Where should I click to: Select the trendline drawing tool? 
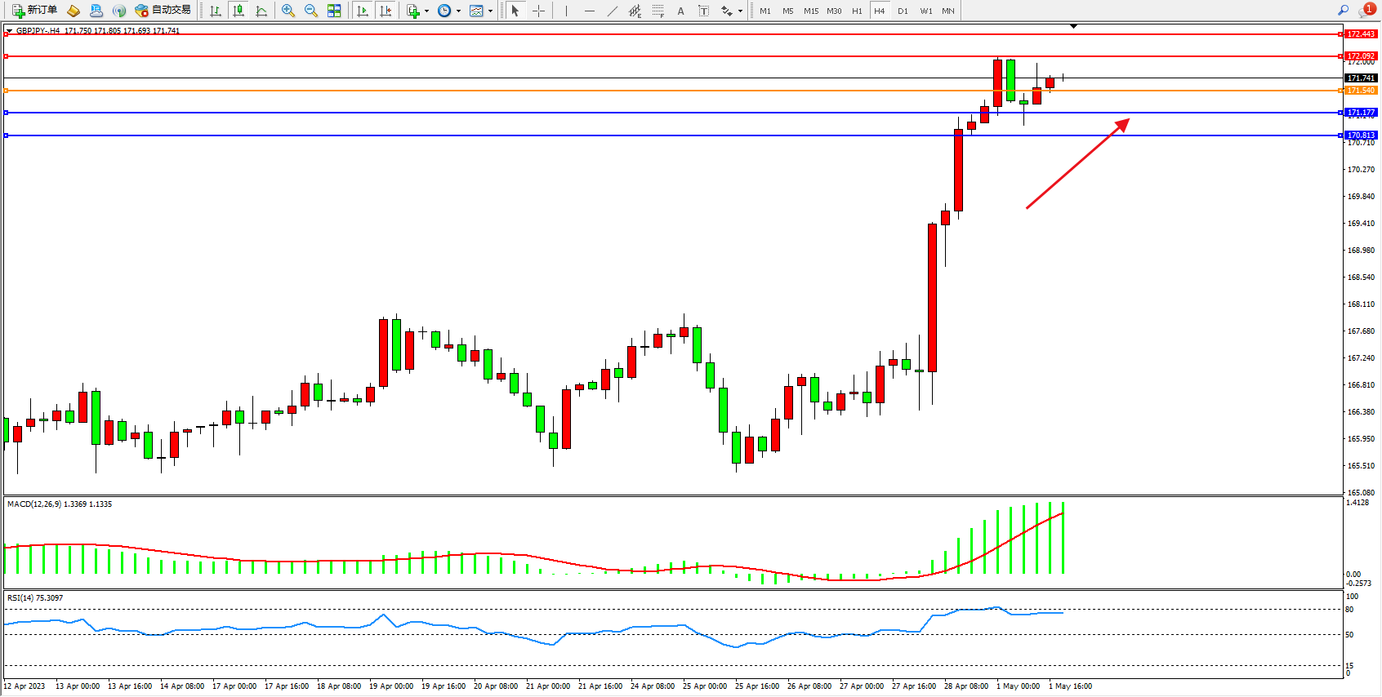612,11
